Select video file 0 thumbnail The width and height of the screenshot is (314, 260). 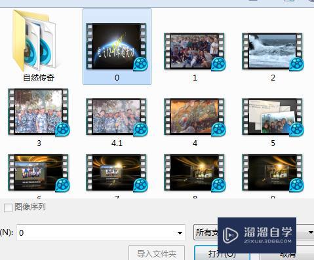coord(117,46)
